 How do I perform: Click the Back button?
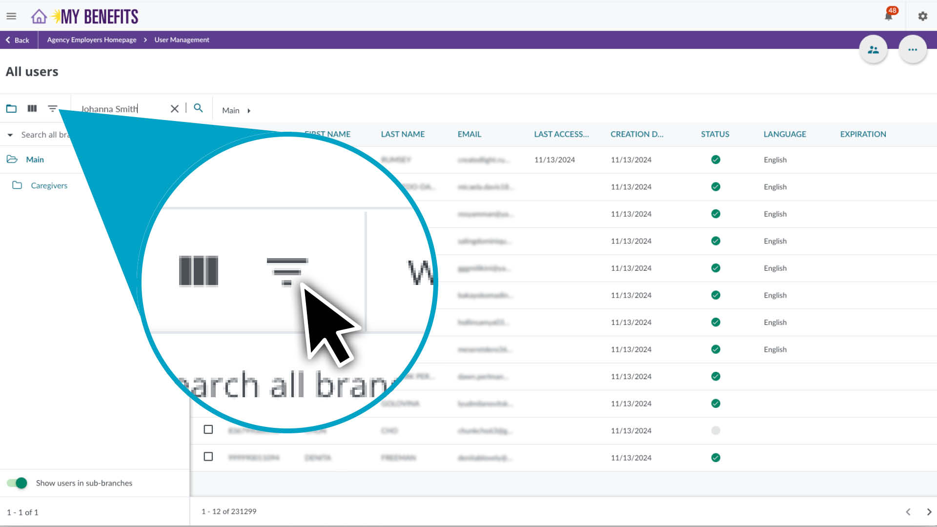tap(18, 40)
